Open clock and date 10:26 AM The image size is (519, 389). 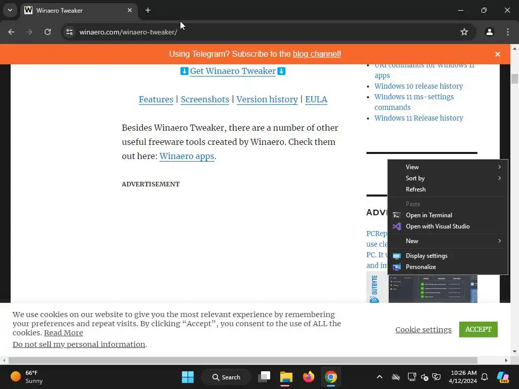click(x=463, y=377)
